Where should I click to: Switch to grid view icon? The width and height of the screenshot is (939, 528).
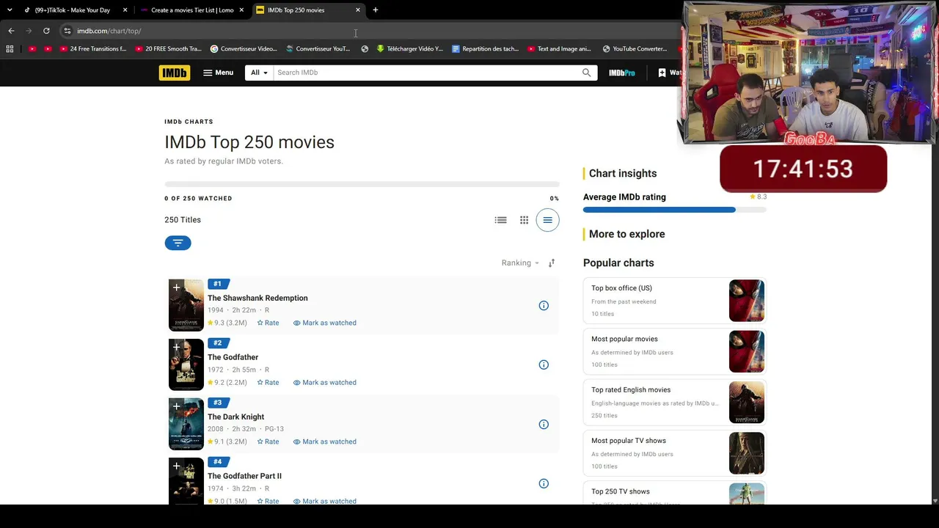point(524,220)
